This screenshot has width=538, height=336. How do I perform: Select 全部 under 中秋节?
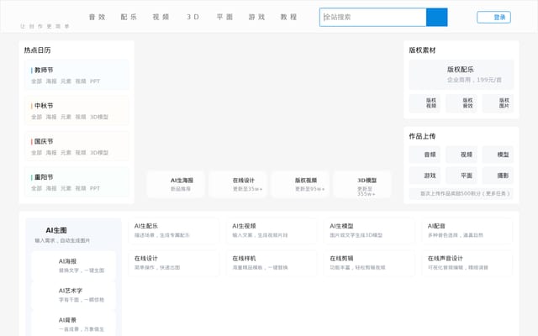(x=36, y=117)
